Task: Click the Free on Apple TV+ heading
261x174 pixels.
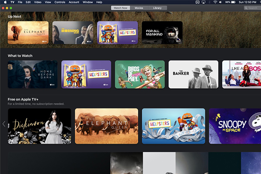Action: point(23,100)
